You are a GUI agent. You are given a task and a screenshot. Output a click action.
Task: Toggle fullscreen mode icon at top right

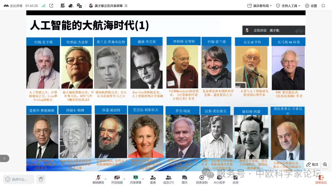(x=323, y=6)
